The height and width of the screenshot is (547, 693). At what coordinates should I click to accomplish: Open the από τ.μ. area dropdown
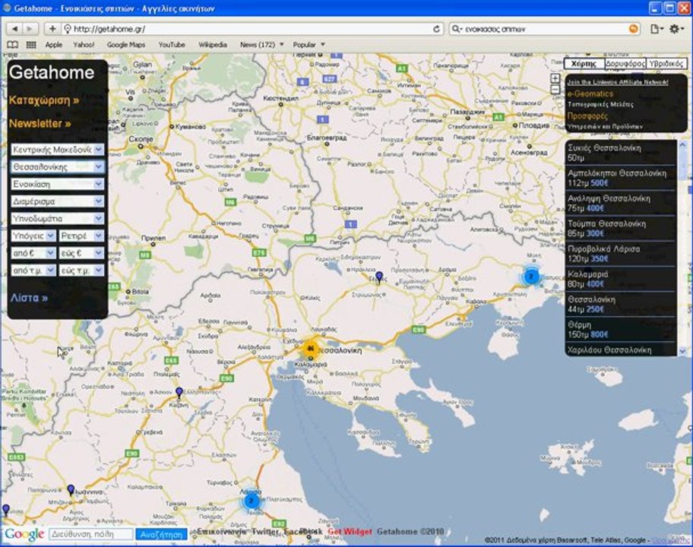(x=33, y=270)
